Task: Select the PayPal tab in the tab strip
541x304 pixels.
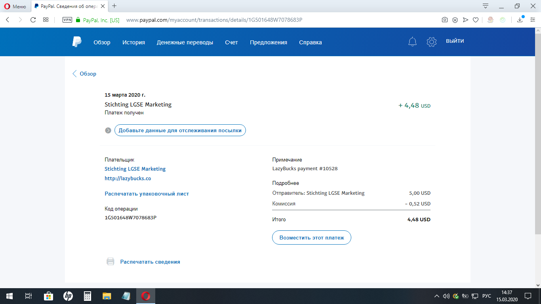Action: (69, 6)
